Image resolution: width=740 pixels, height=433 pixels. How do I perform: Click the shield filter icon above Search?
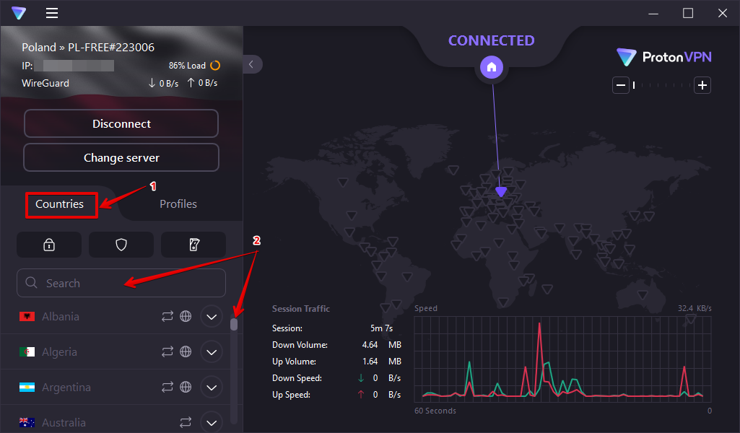(x=121, y=244)
